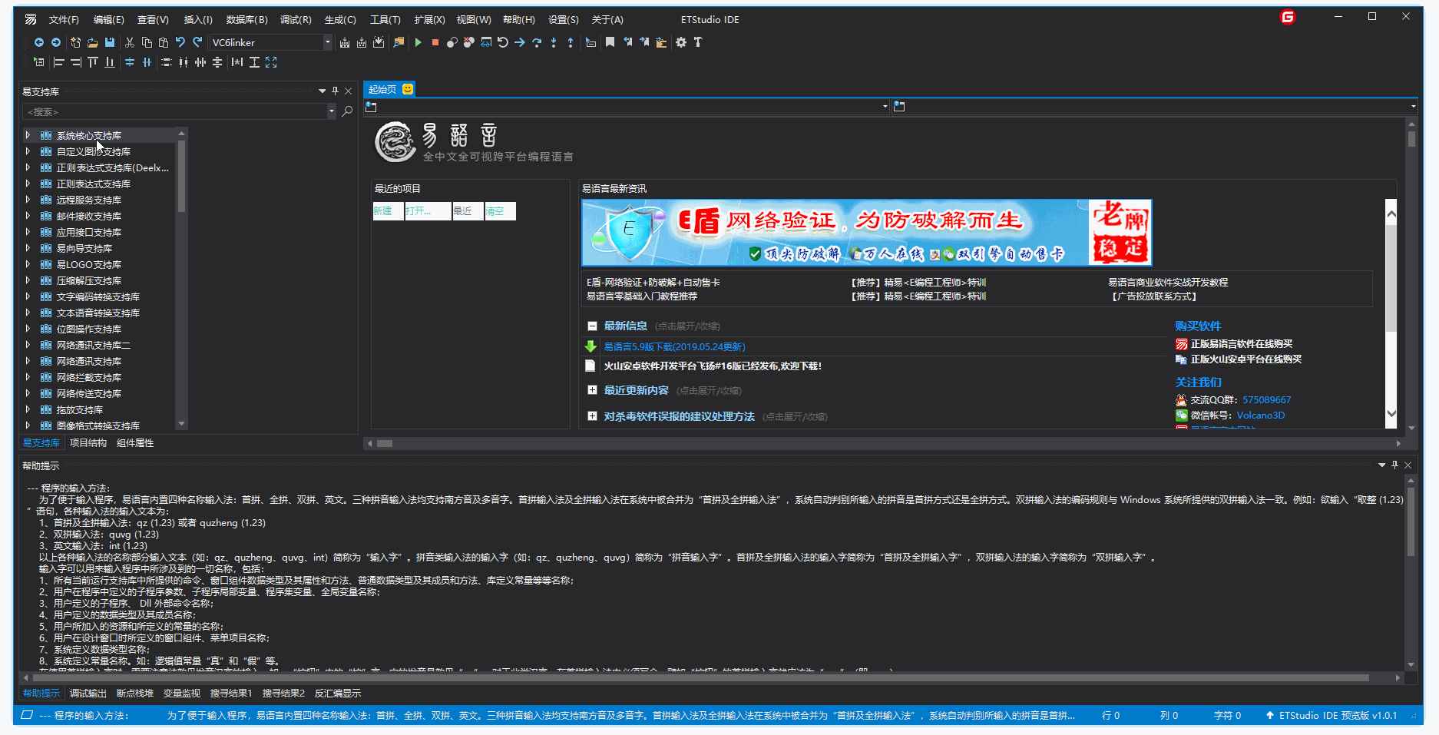
Task: Create a new file with toolbar icon
Action: (x=75, y=42)
